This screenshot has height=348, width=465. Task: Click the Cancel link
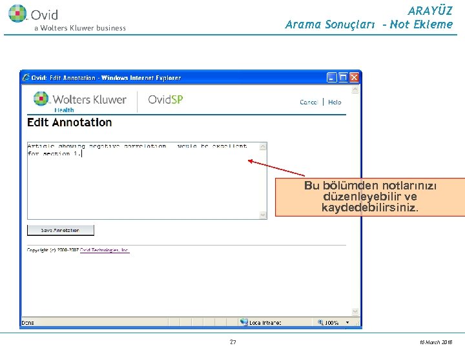309,102
